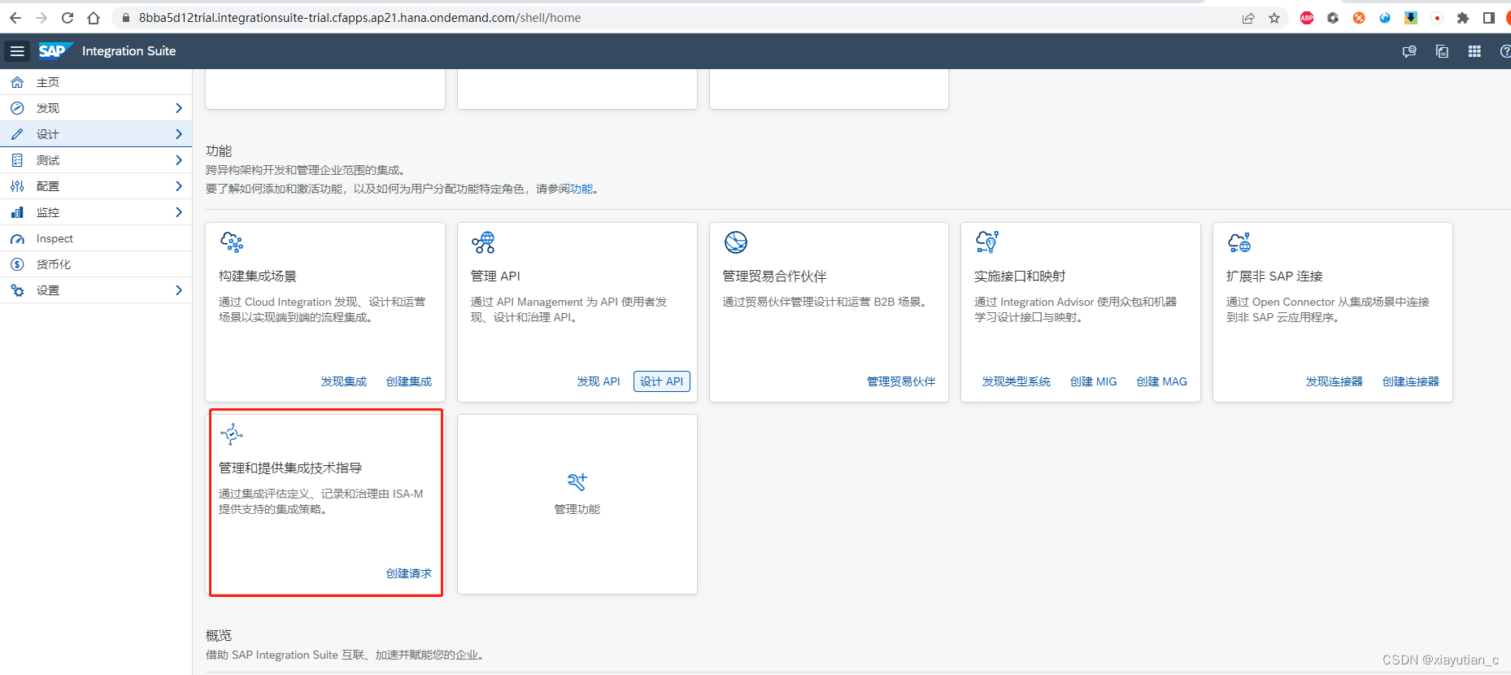Image resolution: width=1511 pixels, height=675 pixels.
Task: Open the copy/documents icon in header
Action: 1442,51
